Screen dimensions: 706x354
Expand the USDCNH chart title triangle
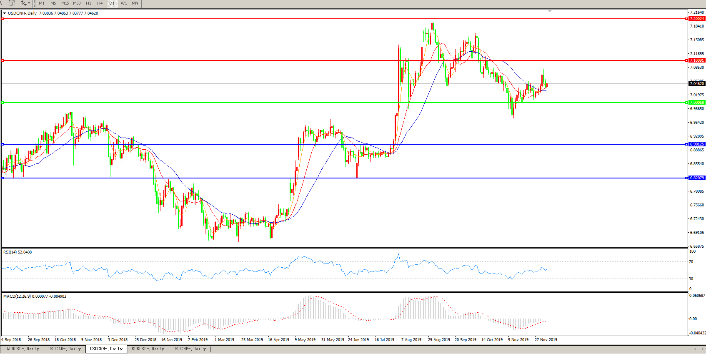click(4, 13)
